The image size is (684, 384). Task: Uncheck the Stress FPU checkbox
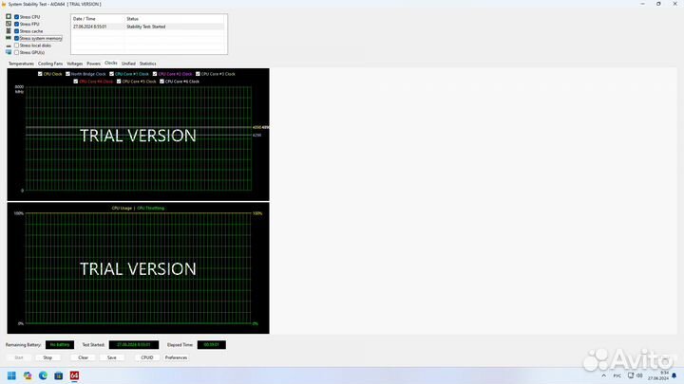[16, 24]
